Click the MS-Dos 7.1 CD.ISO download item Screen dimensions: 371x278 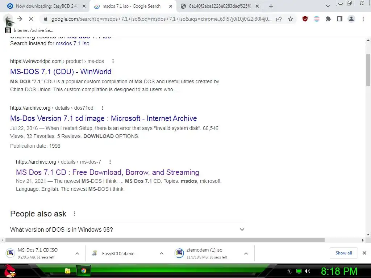pyautogui.click(x=38, y=253)
